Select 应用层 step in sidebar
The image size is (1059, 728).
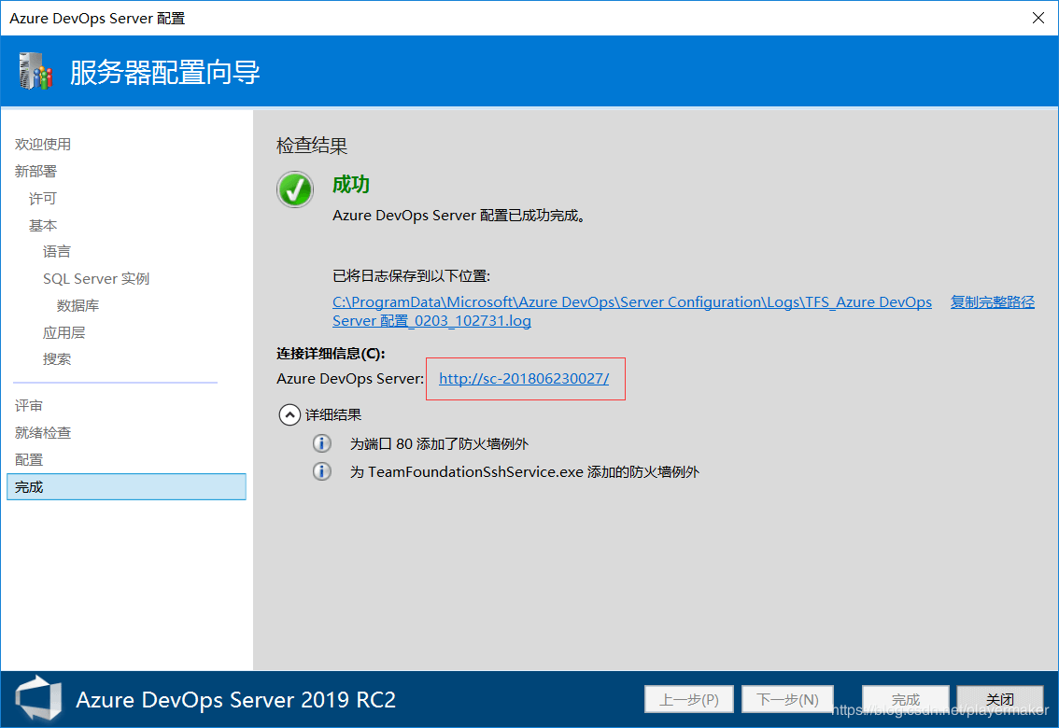[x=64, y=332]
